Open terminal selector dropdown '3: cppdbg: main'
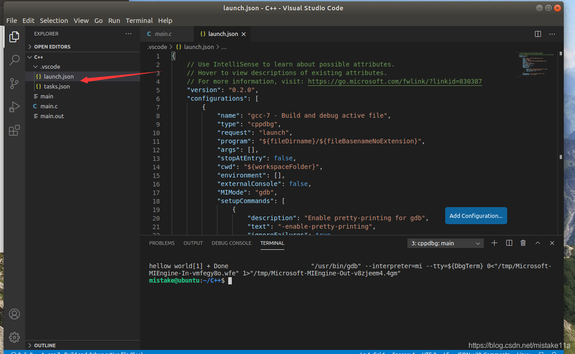This screenshot has height=354, width=575. point(445,243)
